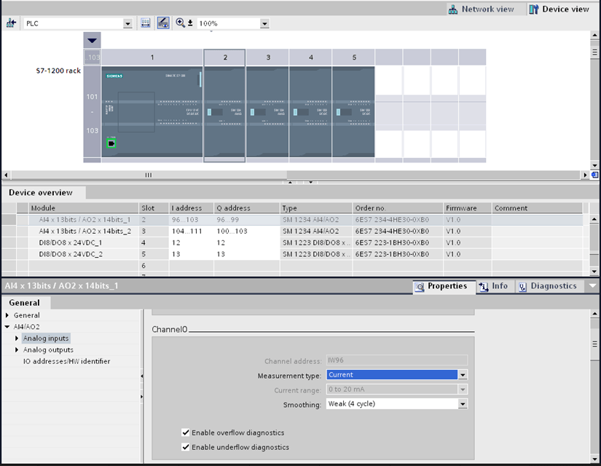Click the AI4 x 13bits / AO2 x 14bits_1 row
This screenshot has height=466, width=601.
(299, 220)
